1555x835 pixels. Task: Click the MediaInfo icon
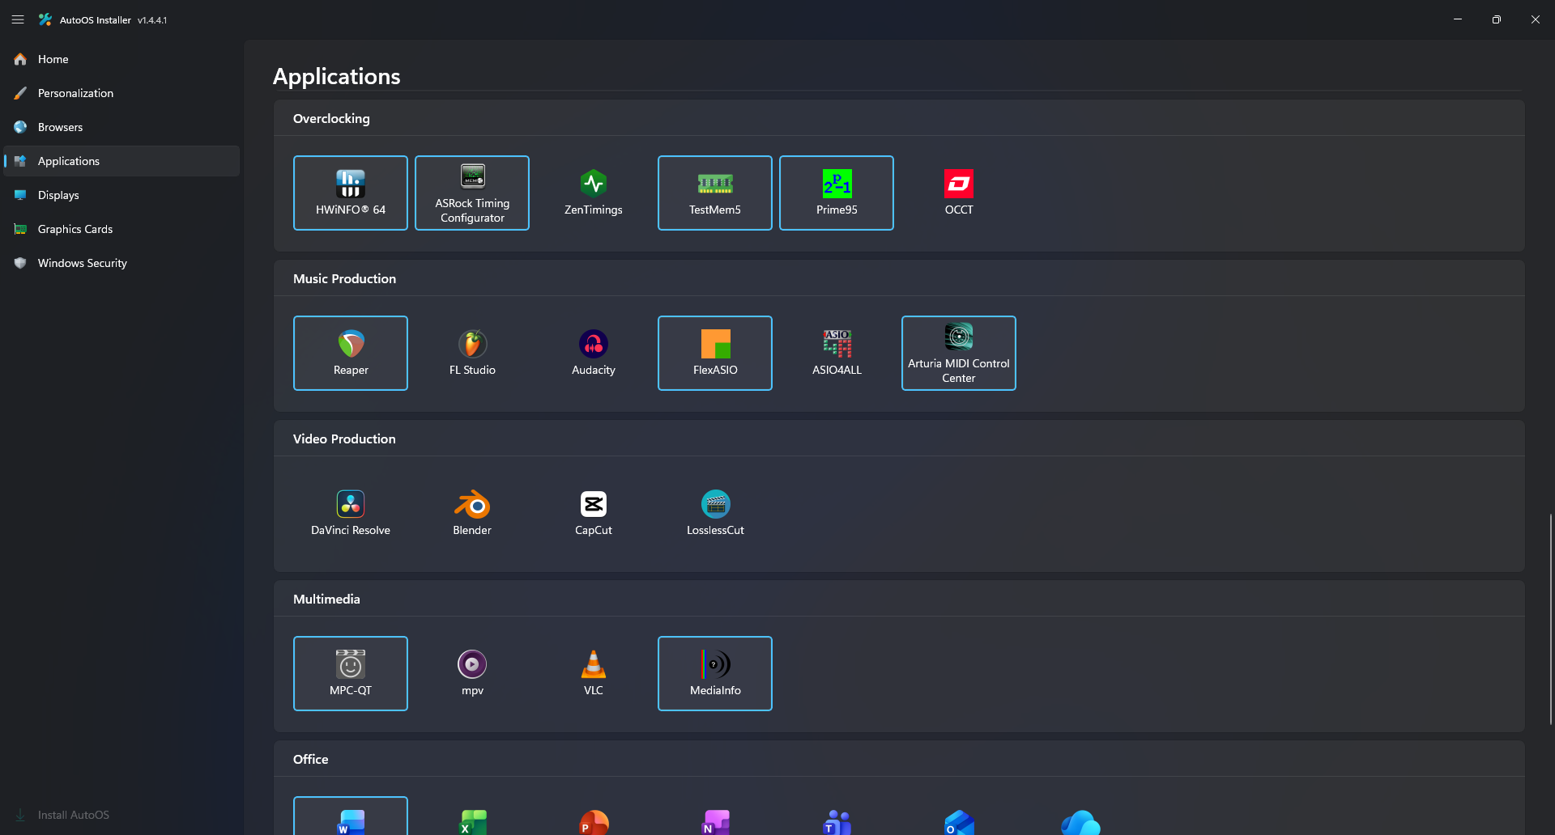(716, 664)
